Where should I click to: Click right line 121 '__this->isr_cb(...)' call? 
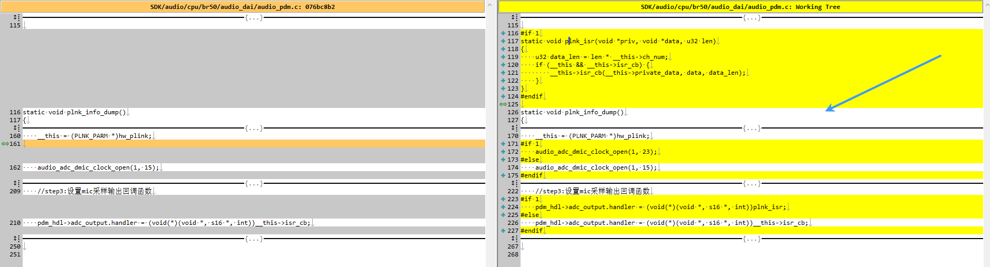(x=648, y=73)
